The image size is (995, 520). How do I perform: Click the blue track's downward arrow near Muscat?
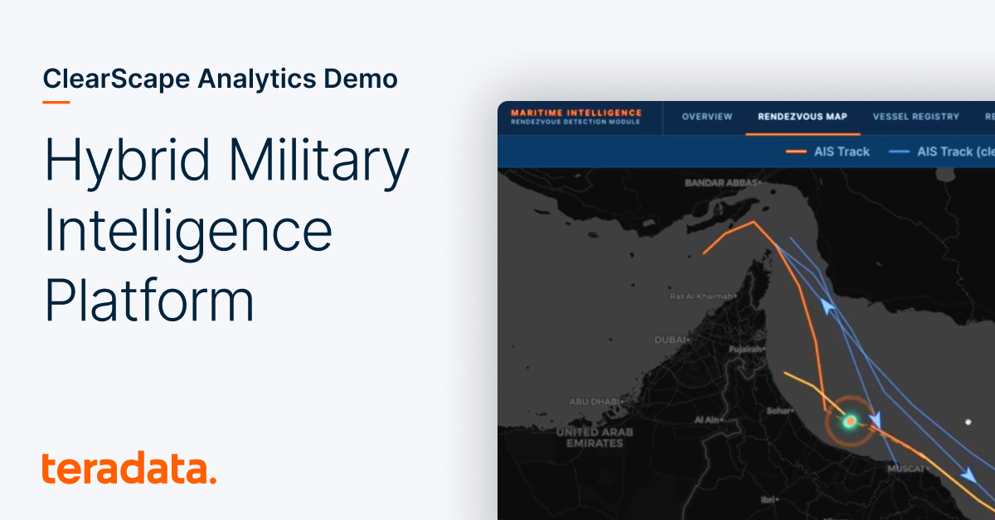[x=968, y=475]
